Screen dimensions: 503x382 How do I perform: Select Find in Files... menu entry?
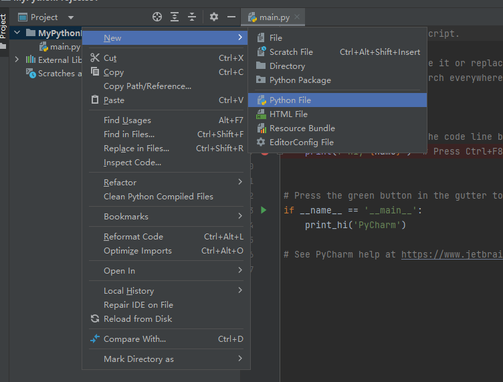[x=166, y=134]
